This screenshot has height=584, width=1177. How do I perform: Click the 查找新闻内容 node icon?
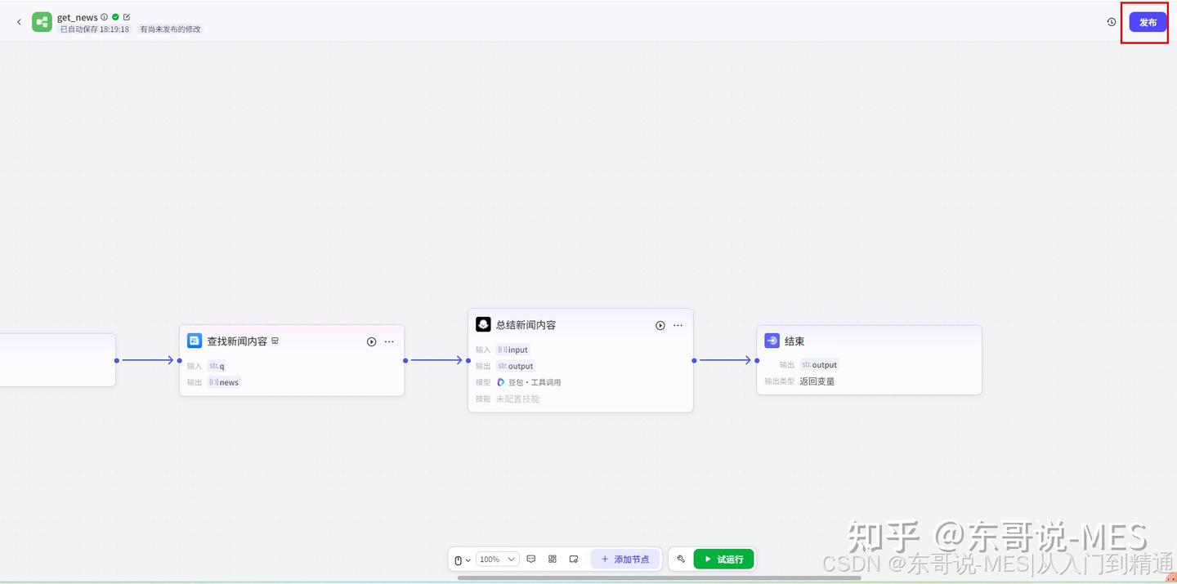tap(195, 341)
